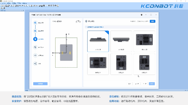Click the share-shaped final step icon in the sidebar

(35, 64)
